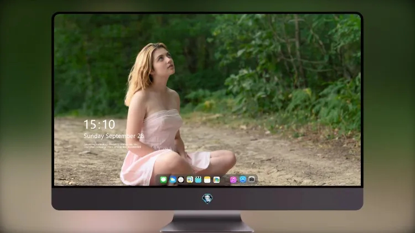Open the Clock app in dock
This screenshot has width=415, height=233.
[x=181, y=179]
